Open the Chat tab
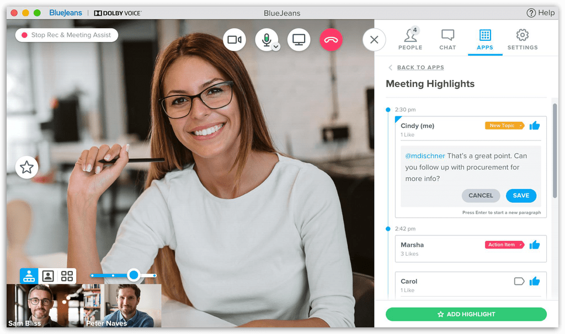 pyautogui.click(x=447, y=40)
